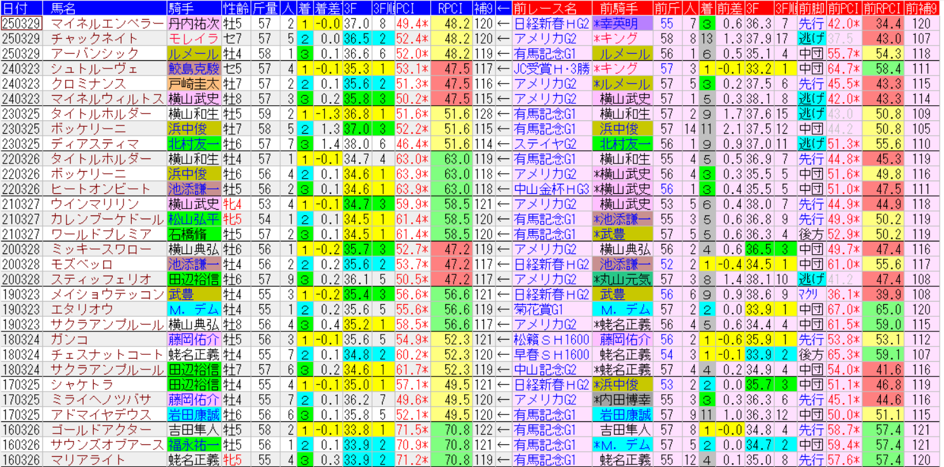Viewport: 944px width, 467px height.
Task: Open previous race 菊花賞G1
Action: [544, 309]
